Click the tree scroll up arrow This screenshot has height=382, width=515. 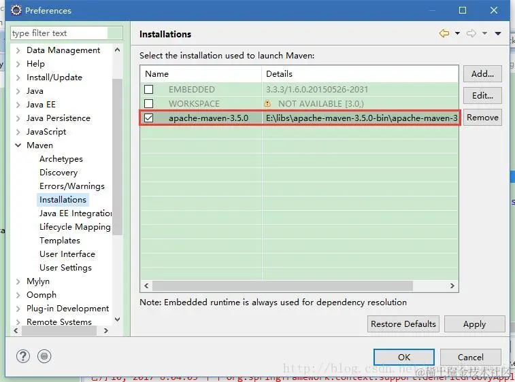(x=117, y=50)
